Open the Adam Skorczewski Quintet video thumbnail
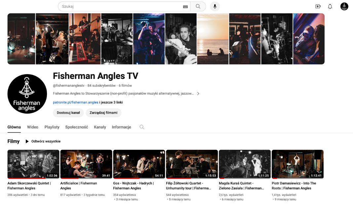Image resolution: width=353 pixels, height=208 pixels. click(x=33, y=164)
